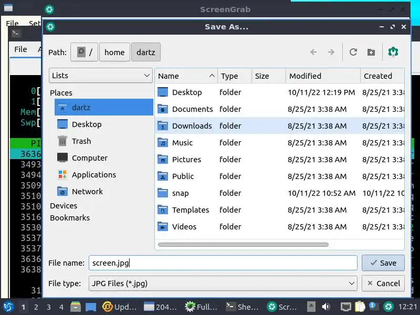Reload the folder listing
The height and width of the screenshot is (315, 420).
tap(353, 52)
